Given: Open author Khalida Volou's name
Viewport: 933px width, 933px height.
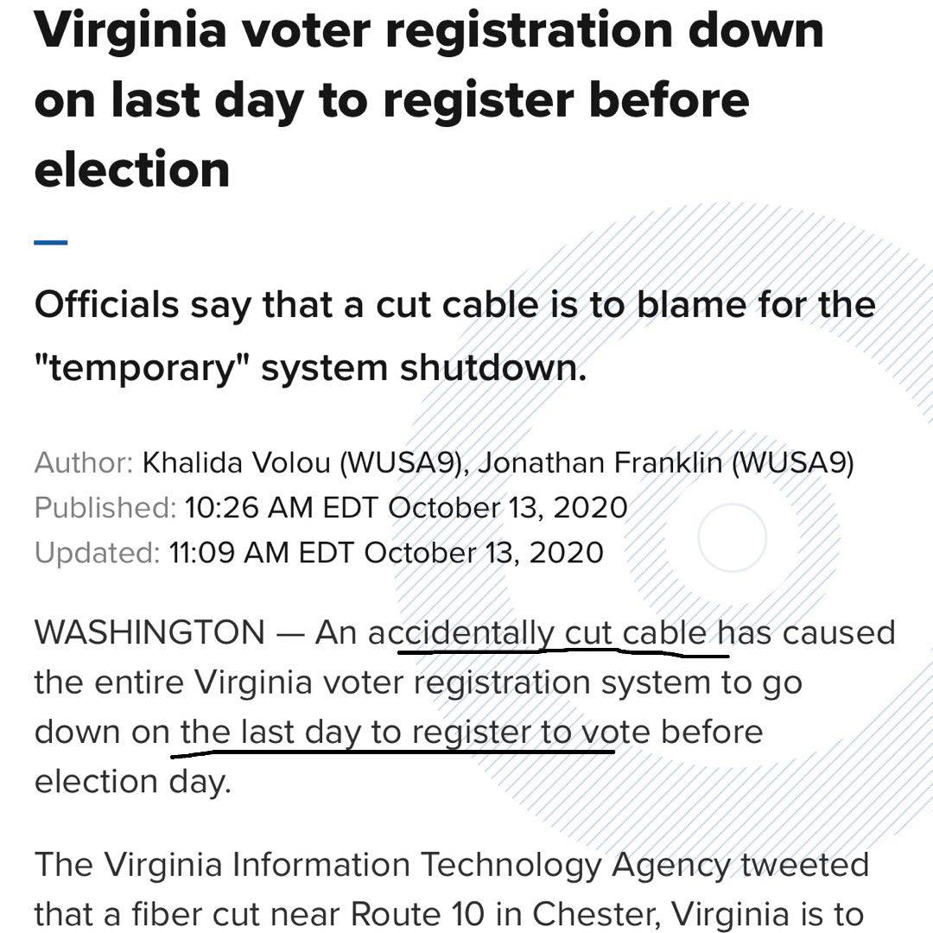Looking at the screenshot, I should pyautogui.click(x=236, y=464).
